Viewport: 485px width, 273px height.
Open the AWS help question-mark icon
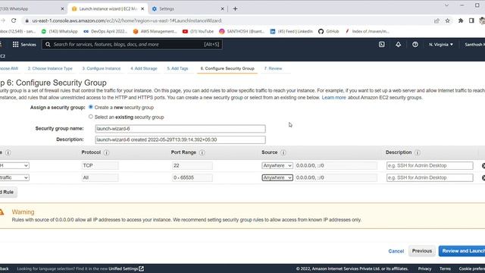click(415, 45)
